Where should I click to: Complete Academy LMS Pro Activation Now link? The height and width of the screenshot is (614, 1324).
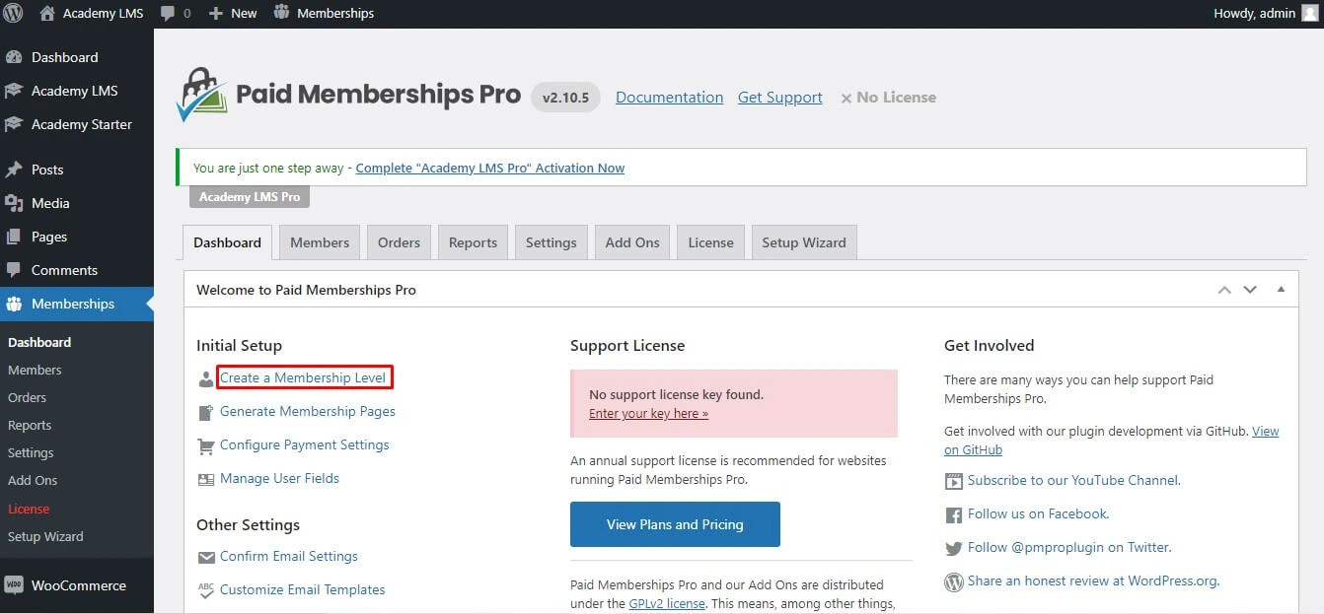click(490, 168)
